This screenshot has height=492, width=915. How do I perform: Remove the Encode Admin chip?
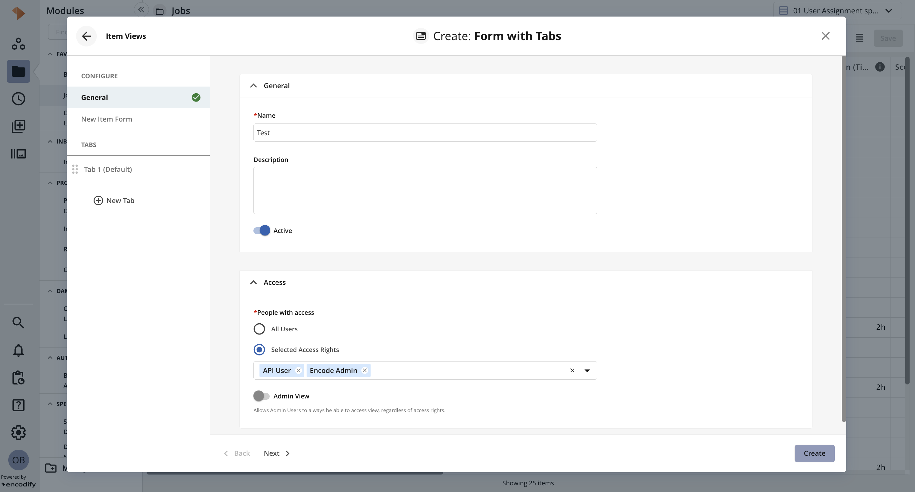point(365,370)
